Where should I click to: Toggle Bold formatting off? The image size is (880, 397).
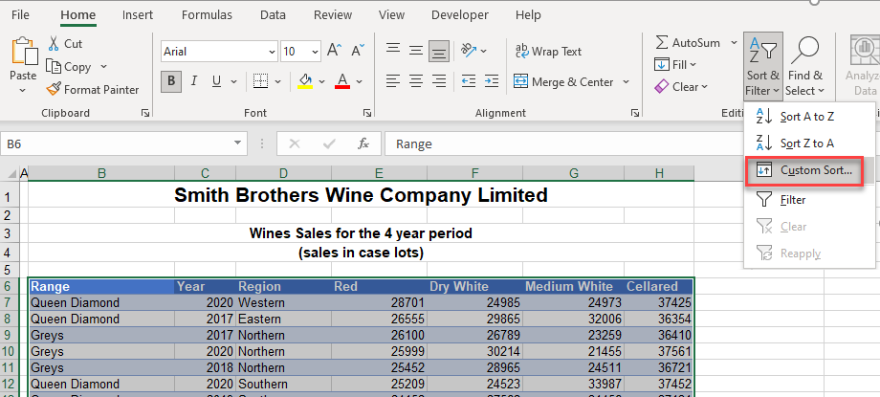point(172,81)
